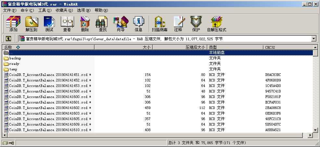Click the 自解压格式 (SFX) icon
Image resolution: width=320 pixels, height=147 pixels.
[217, 24]
